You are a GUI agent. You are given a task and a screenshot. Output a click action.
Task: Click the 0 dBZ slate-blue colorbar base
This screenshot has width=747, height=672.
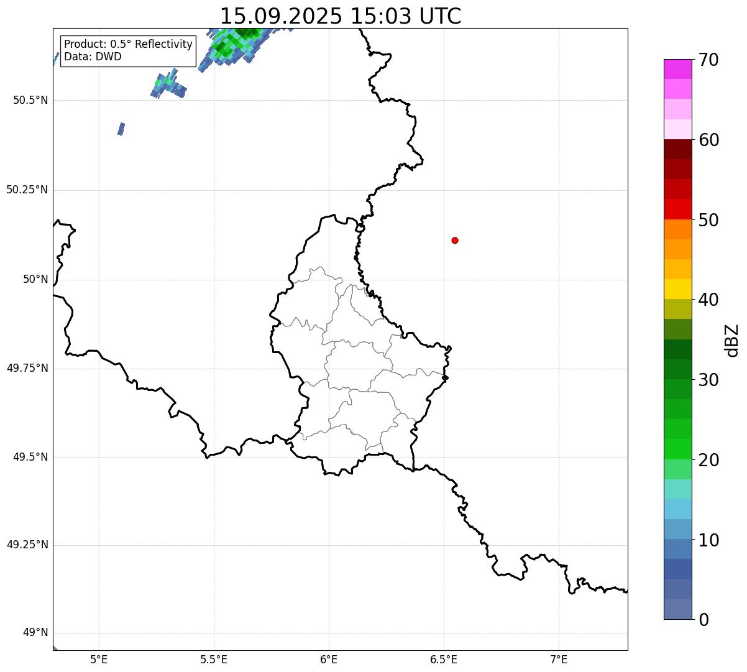point(678,609)
